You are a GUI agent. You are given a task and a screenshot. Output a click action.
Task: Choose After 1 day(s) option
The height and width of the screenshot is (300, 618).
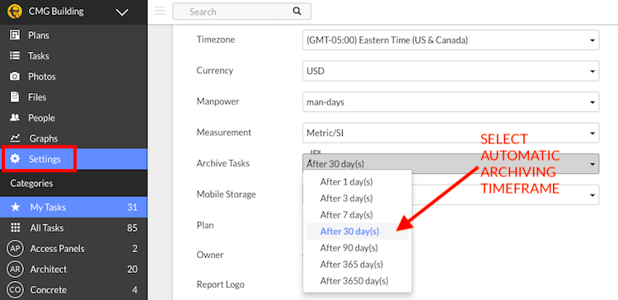click(346, 182)
